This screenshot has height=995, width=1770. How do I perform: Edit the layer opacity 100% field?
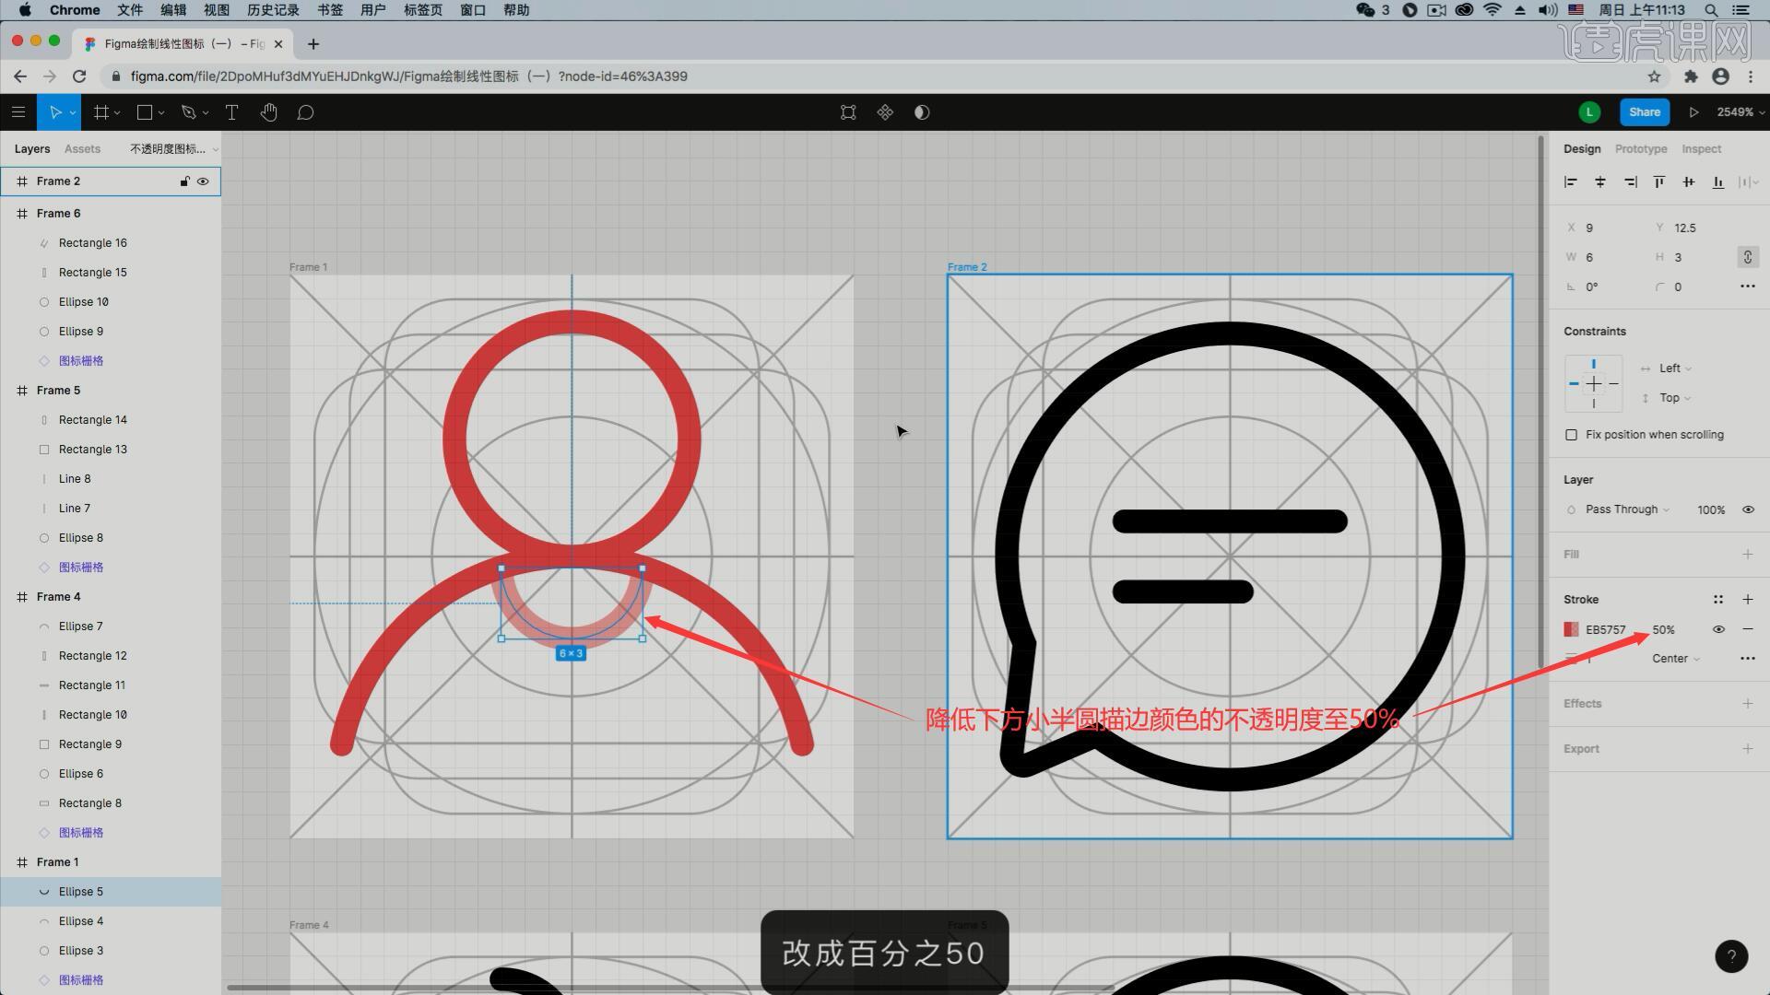tap(1711, 510)
